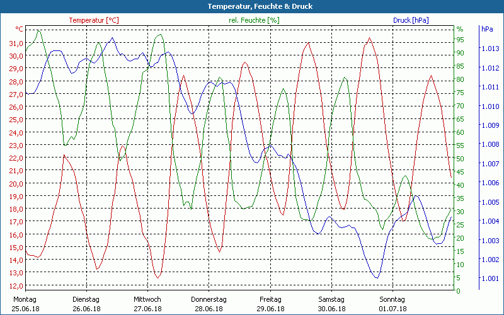504x315 pixels.
Task: Click the date 01.07.18 on the time axis
Action: click(392, 309)
